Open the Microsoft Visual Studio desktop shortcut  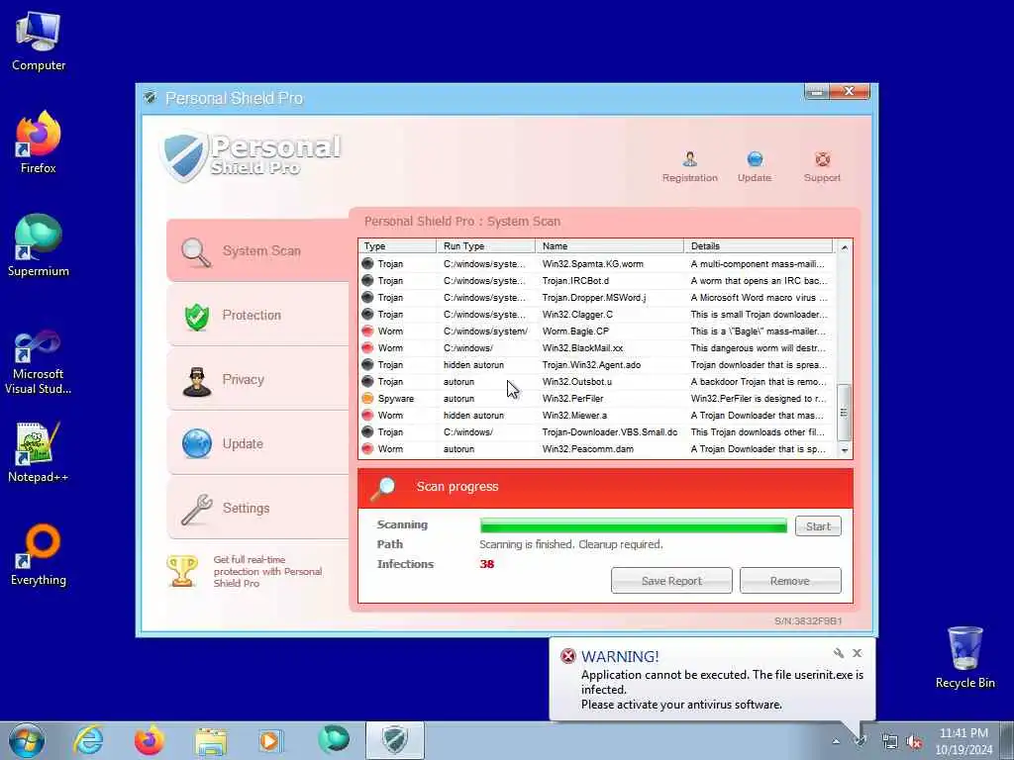[39, 362]
